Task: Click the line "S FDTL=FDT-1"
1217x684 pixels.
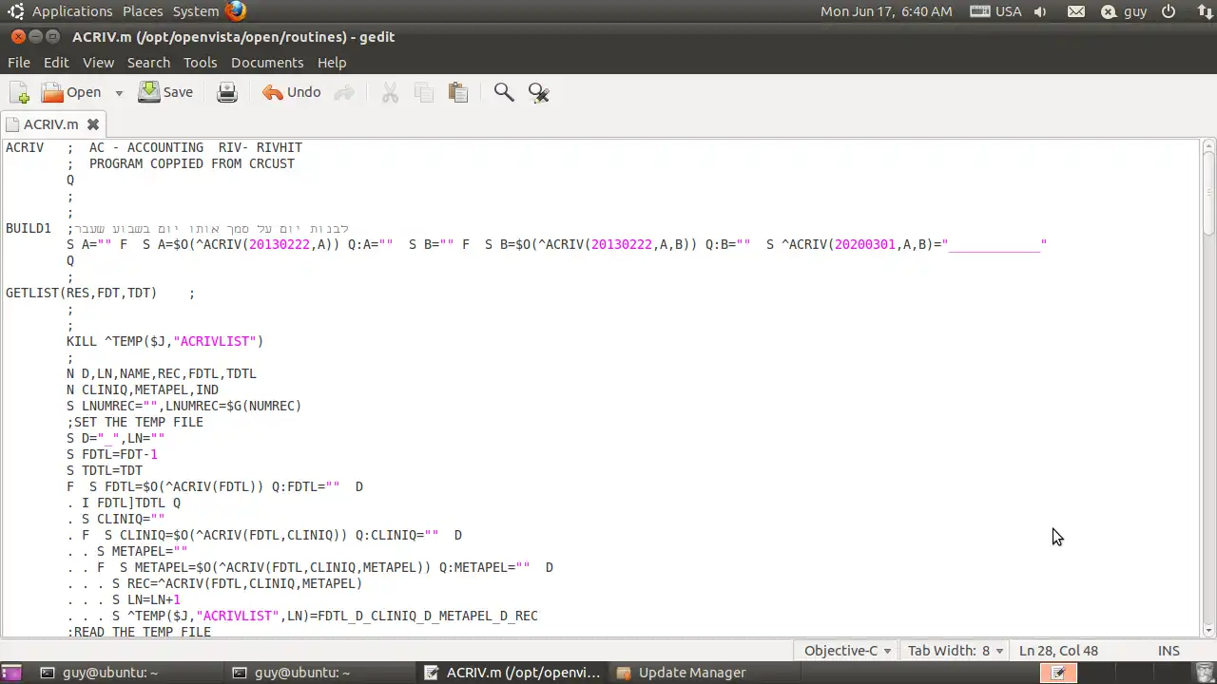Action: click(112, 454)
